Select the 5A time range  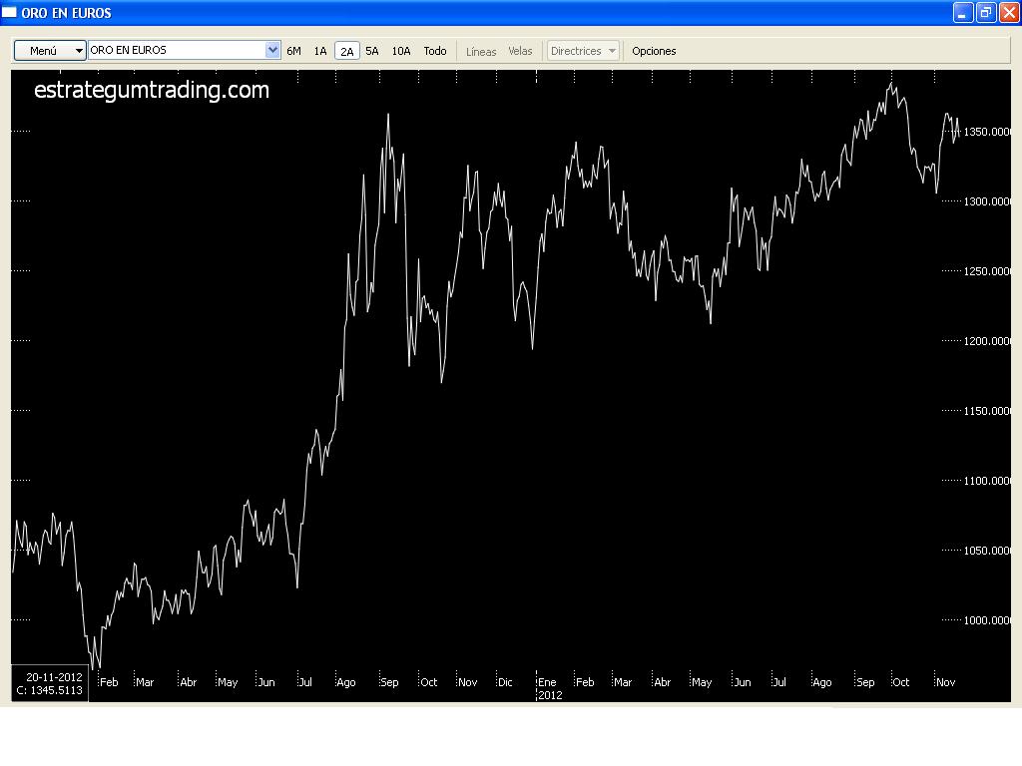click(372, 51)
